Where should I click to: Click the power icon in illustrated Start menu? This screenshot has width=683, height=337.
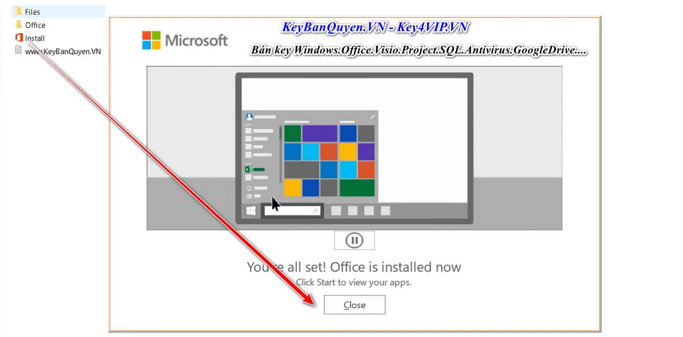click(249, 188)
